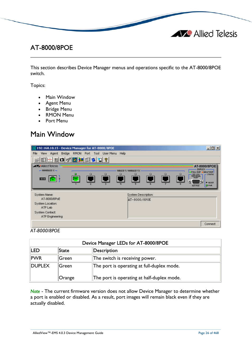Open the File menu
Screen dimensions: 252x357
tap(35, 153)
